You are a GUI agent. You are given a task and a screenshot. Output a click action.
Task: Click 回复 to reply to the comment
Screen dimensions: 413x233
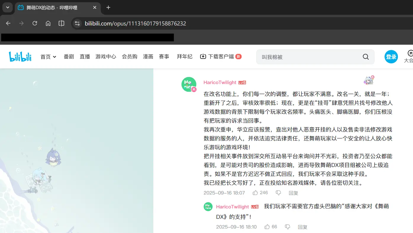click(293, 193)
